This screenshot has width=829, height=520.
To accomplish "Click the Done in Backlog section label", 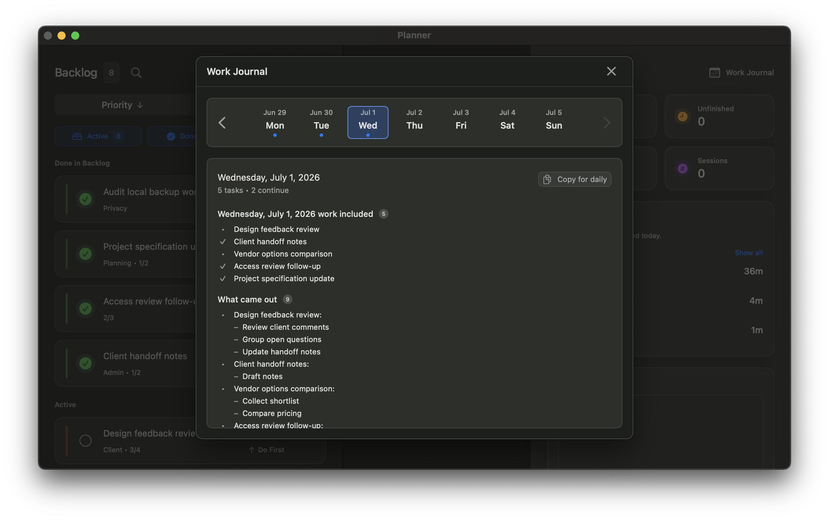I will pos(82,163).
